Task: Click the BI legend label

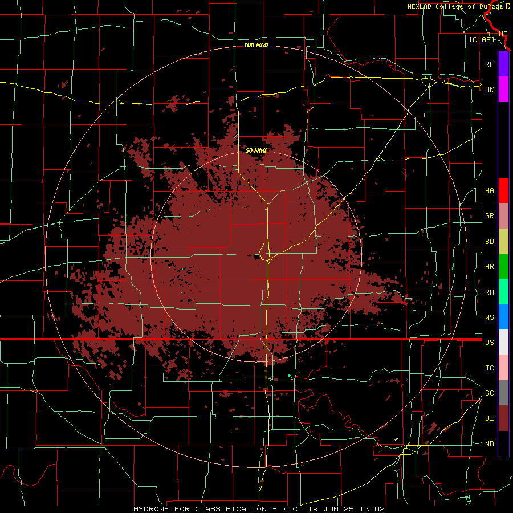Action: [x=489, y=418]
